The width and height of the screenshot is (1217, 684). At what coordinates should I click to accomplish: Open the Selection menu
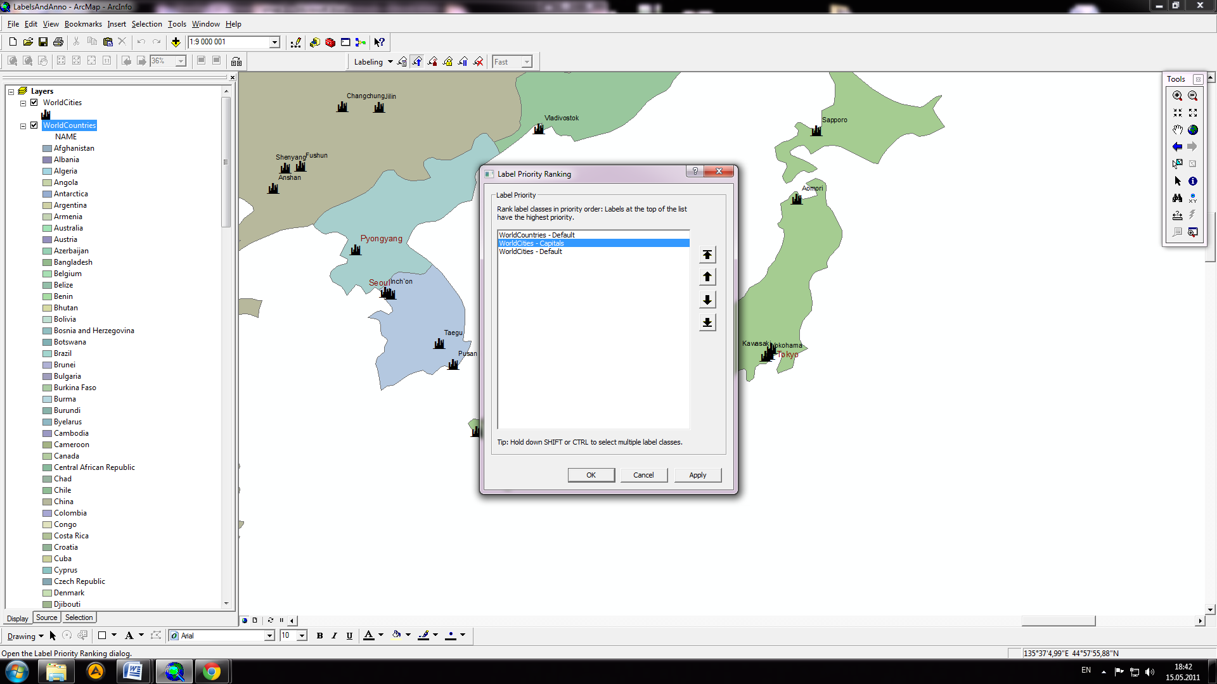[x=147, y=24]
